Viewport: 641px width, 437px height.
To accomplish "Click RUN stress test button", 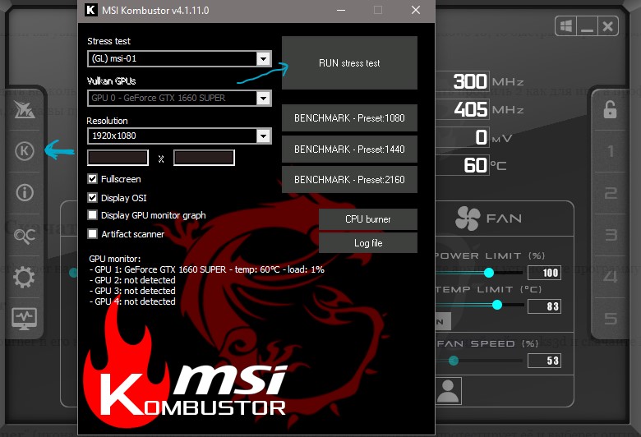I will click(349, 63).
